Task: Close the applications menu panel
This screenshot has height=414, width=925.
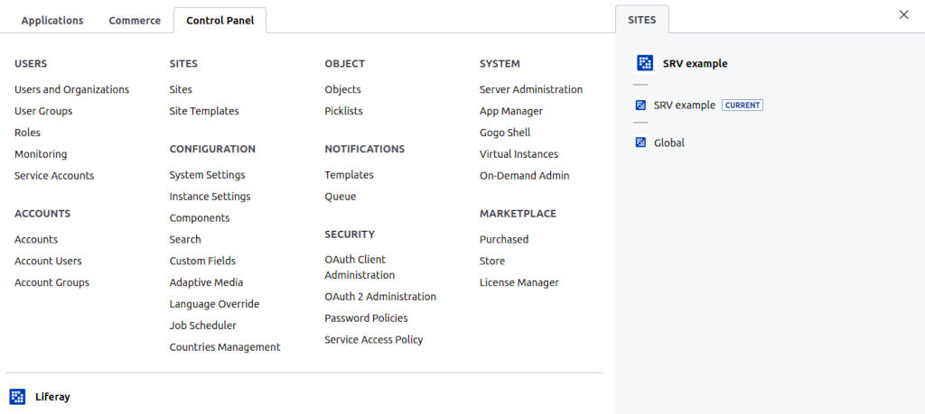Action: [903, 14]
